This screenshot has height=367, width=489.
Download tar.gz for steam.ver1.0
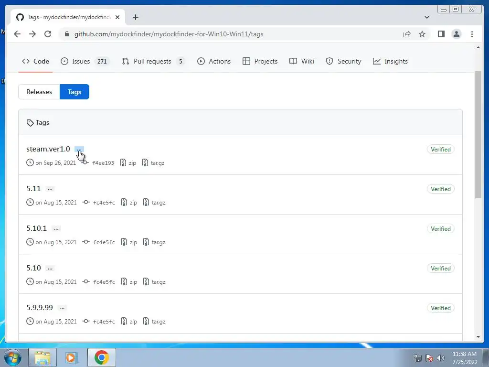click(153, 163)
